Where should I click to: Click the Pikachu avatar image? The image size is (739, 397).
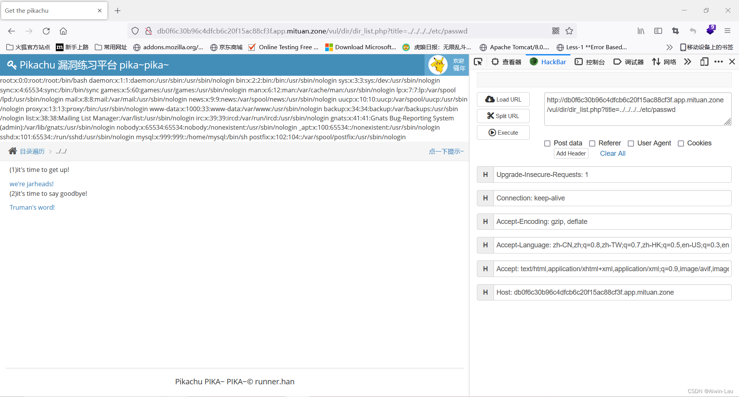click(438, 65)
